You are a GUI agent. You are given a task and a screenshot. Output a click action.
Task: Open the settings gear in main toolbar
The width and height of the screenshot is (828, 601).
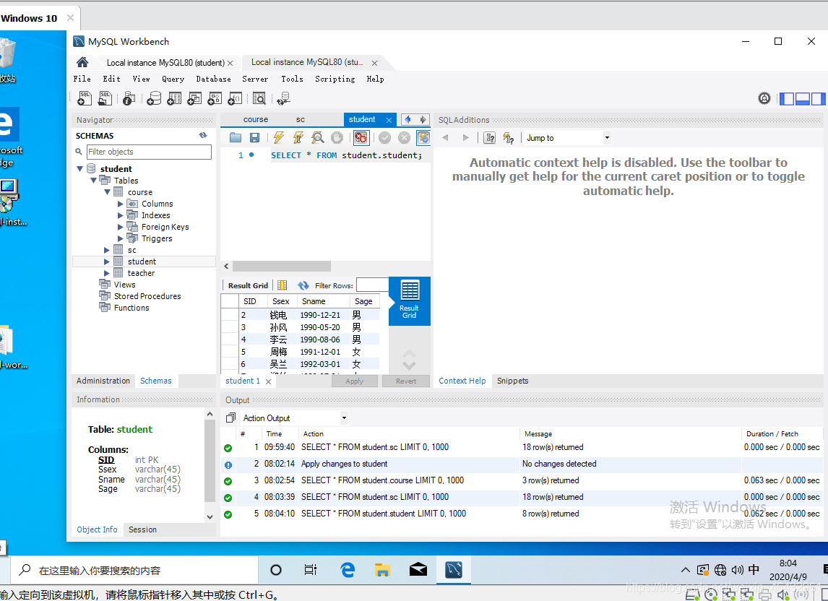tap(764, 98)
